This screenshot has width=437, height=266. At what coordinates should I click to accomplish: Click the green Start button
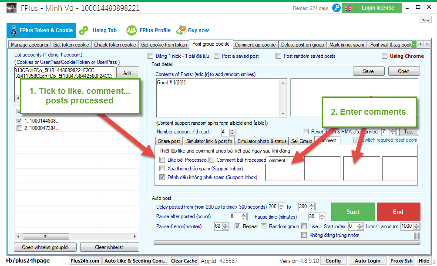click(x=353, y=212)
